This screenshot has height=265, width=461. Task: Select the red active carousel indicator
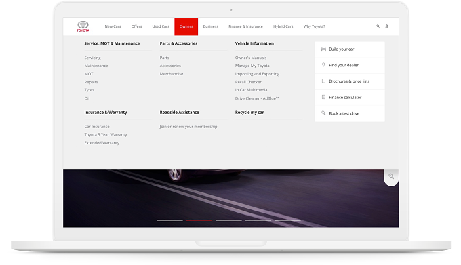(x=199, y=220)
